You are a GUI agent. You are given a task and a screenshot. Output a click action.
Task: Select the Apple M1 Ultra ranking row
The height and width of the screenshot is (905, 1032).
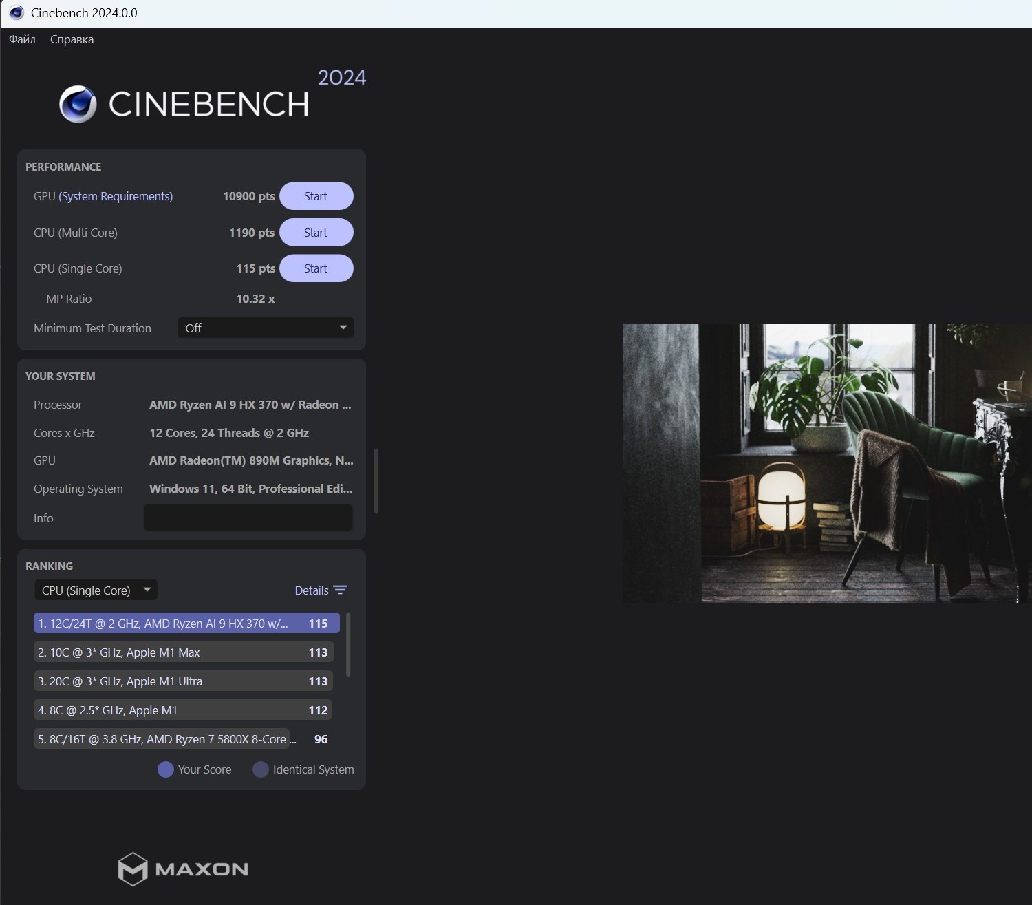[x=184, y=681]
